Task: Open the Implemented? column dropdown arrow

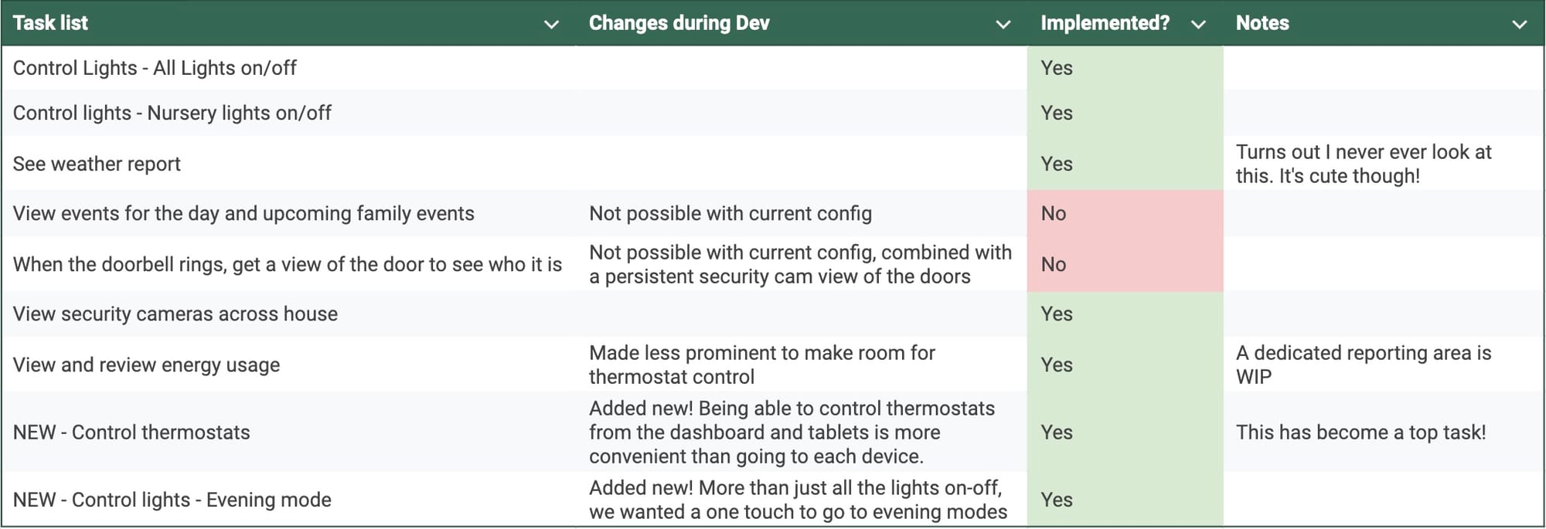Action: (1198, 25)
